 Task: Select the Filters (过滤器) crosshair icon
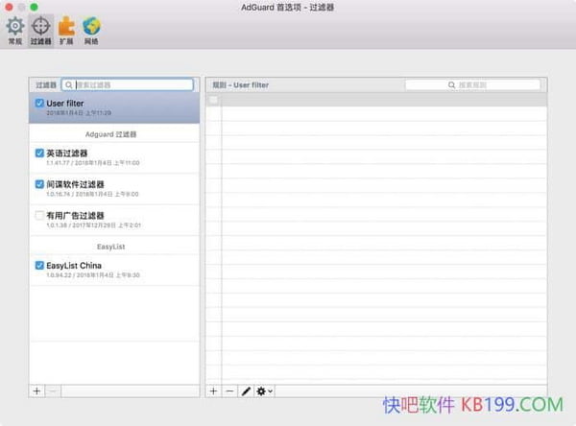40,31
